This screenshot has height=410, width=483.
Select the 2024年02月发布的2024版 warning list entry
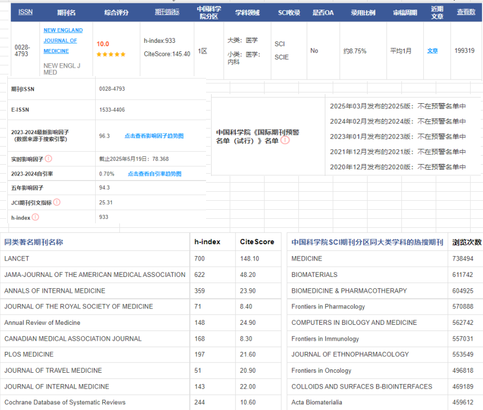coord(398,121)
